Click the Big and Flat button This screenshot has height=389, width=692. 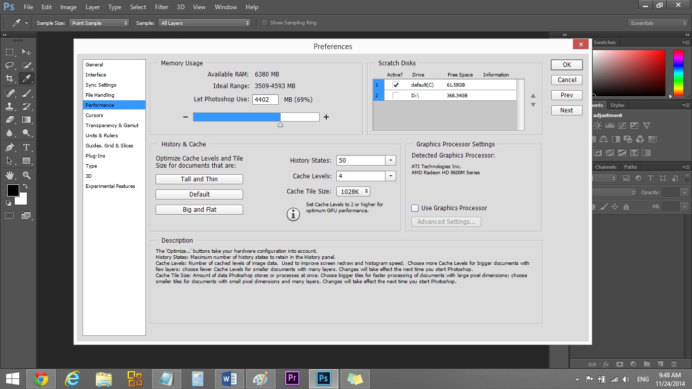[x=199, y=210]
